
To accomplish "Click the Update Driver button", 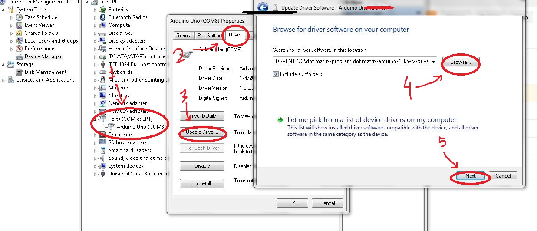I will click(202, 132).
